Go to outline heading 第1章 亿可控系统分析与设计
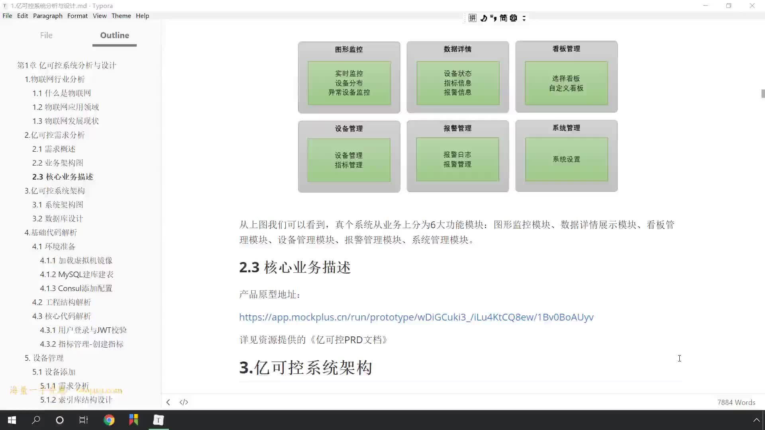This screenshot has width=765, height=430. coord(67,65)
